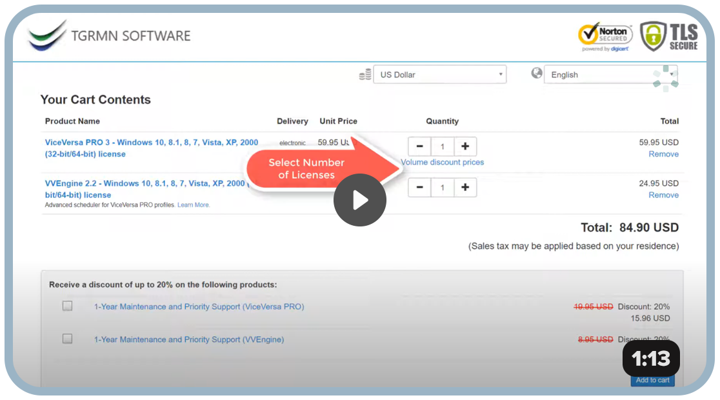
Task: Click the 59.95 USD row total
Action: tap(659, 143)
